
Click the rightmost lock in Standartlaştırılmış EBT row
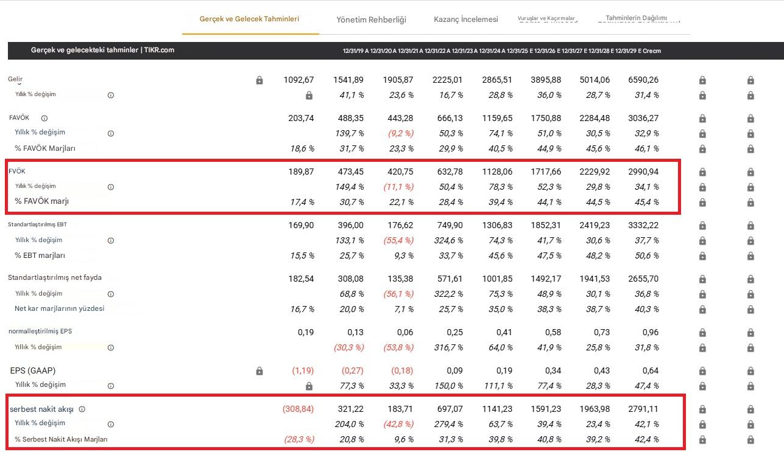click(x=750, y=226)
